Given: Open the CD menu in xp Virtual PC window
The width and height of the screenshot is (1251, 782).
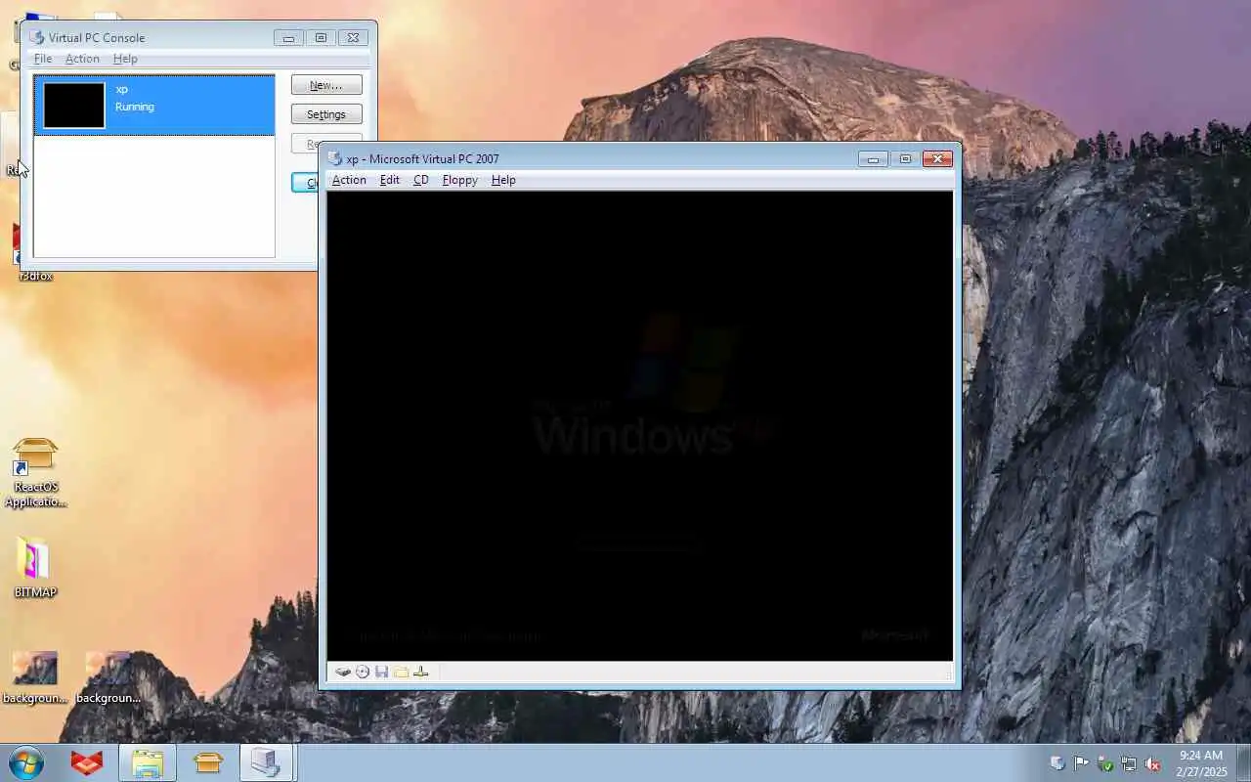Looking at the screenshot, I should [421, 180].
